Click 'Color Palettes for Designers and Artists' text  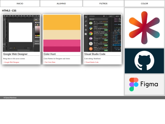57,58
